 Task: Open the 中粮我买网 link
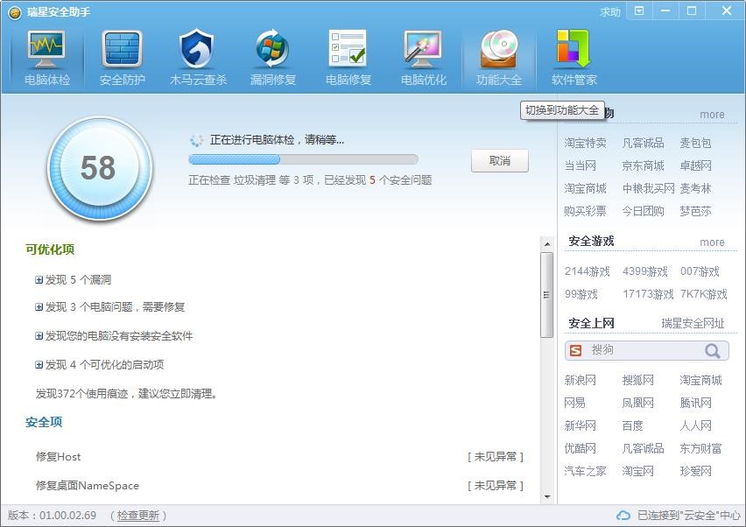pos(648,189)
